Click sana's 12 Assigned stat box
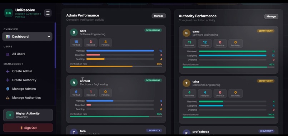The image size is (288, 136). coord(205,43)
